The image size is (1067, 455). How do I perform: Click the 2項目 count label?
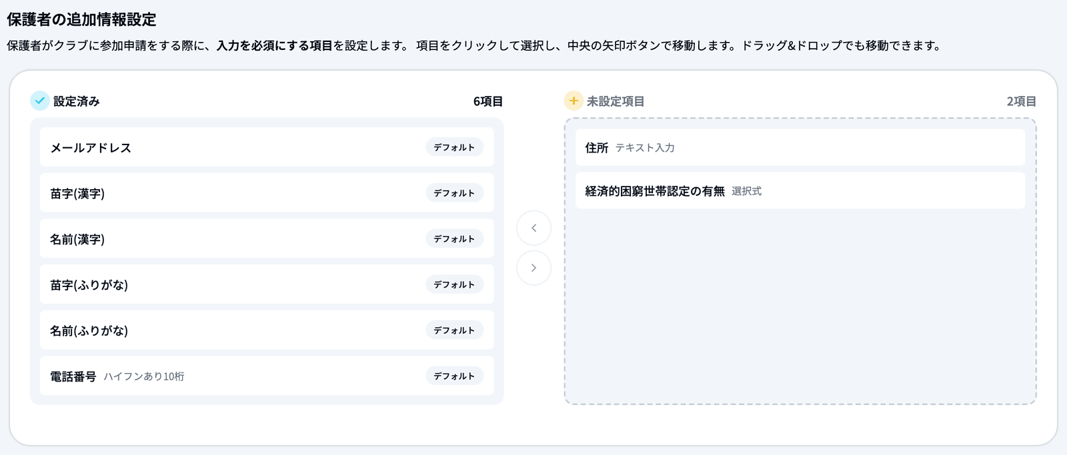pos(1022,101)
